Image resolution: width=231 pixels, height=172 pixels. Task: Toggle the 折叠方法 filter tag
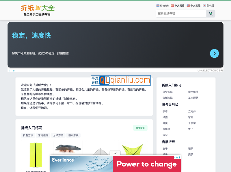[x=28, y=135]
